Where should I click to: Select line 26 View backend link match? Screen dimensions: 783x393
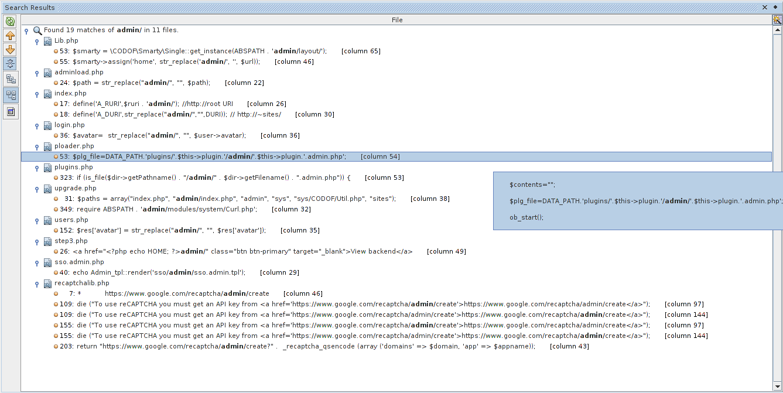[260, 252]
